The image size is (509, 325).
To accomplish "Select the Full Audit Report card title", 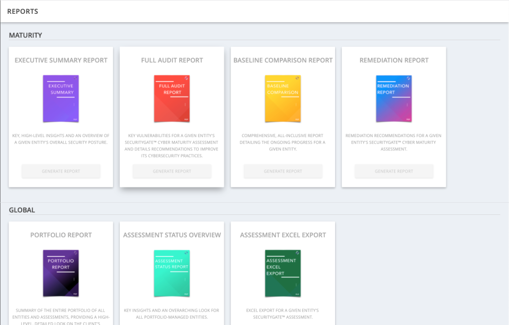I will point(172,60).
